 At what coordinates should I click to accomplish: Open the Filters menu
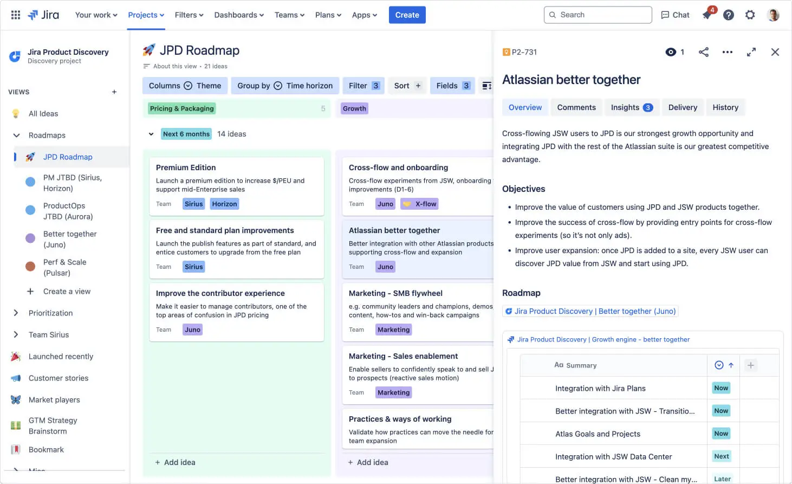click(189, 15)
